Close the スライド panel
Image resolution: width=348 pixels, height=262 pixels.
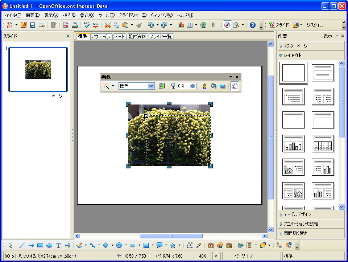pyautogui.click(x=68, y=36)
